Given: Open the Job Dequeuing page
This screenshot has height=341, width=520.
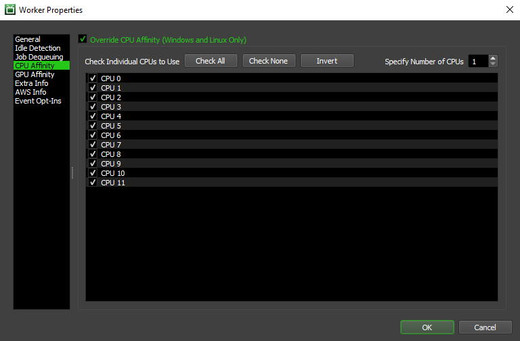Looking at the screenshot, I should pos(39,57).
